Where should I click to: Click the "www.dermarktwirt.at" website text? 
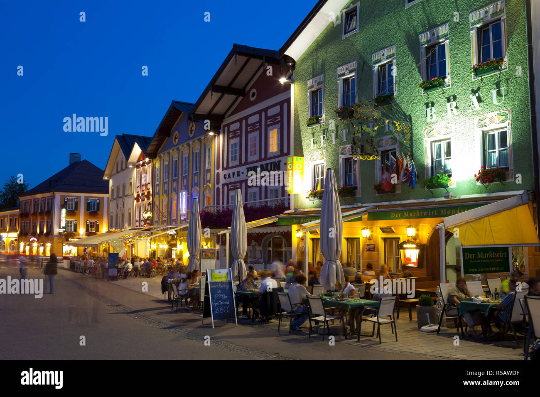[x=485, y=269]
